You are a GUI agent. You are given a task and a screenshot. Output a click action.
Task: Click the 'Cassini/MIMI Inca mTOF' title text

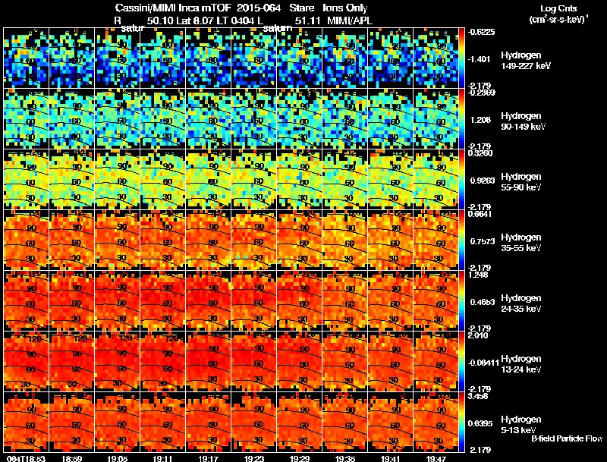173,8
